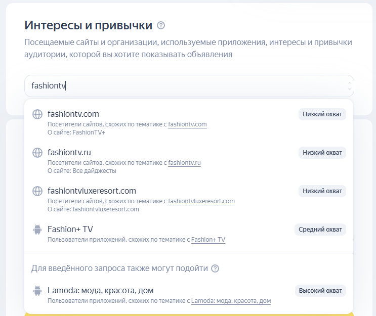The image size is (376, 316).
Task: Click into fashiontv search input field
Action: [x=189, y=86]
